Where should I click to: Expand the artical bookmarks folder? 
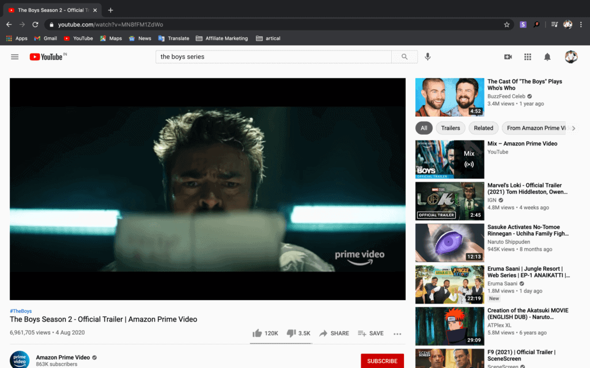point(268,39)
